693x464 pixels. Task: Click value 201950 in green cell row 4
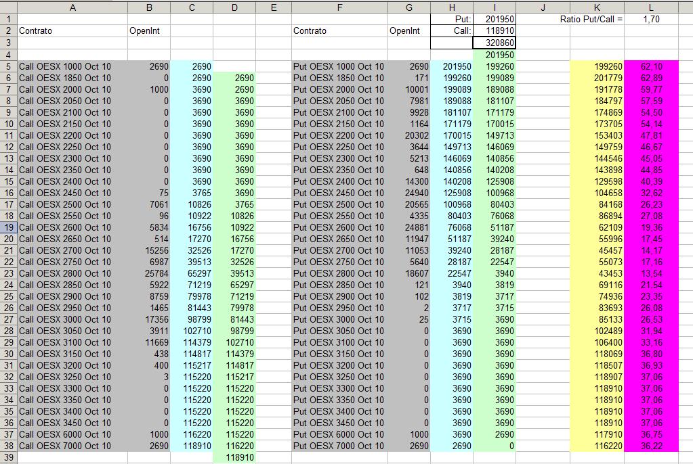pyautogui.click(x=494, y=55)
